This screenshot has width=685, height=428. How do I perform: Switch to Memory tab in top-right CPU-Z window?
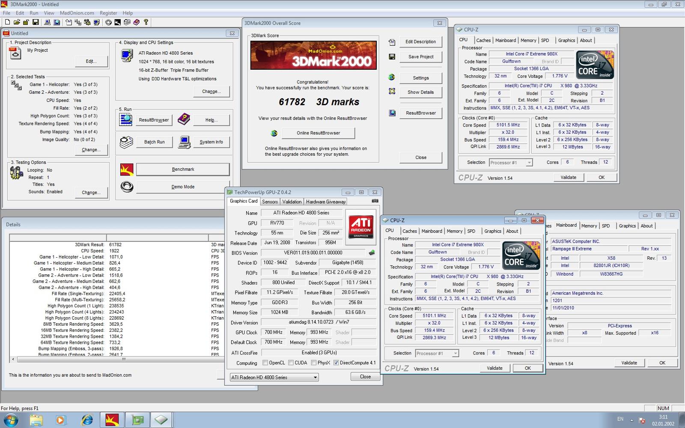pos(528,40)
